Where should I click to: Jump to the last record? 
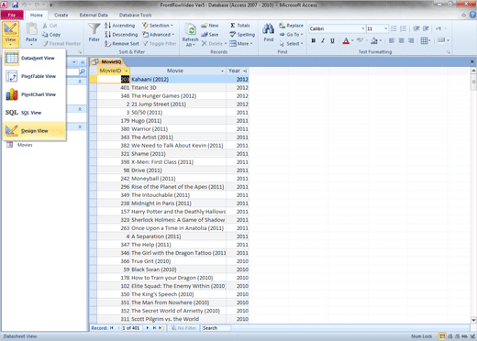pyautogui.click(x=154, y=328)
